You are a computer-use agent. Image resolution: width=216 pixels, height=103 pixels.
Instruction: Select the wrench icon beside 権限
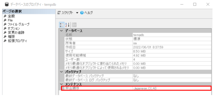(x=5, y=37)
